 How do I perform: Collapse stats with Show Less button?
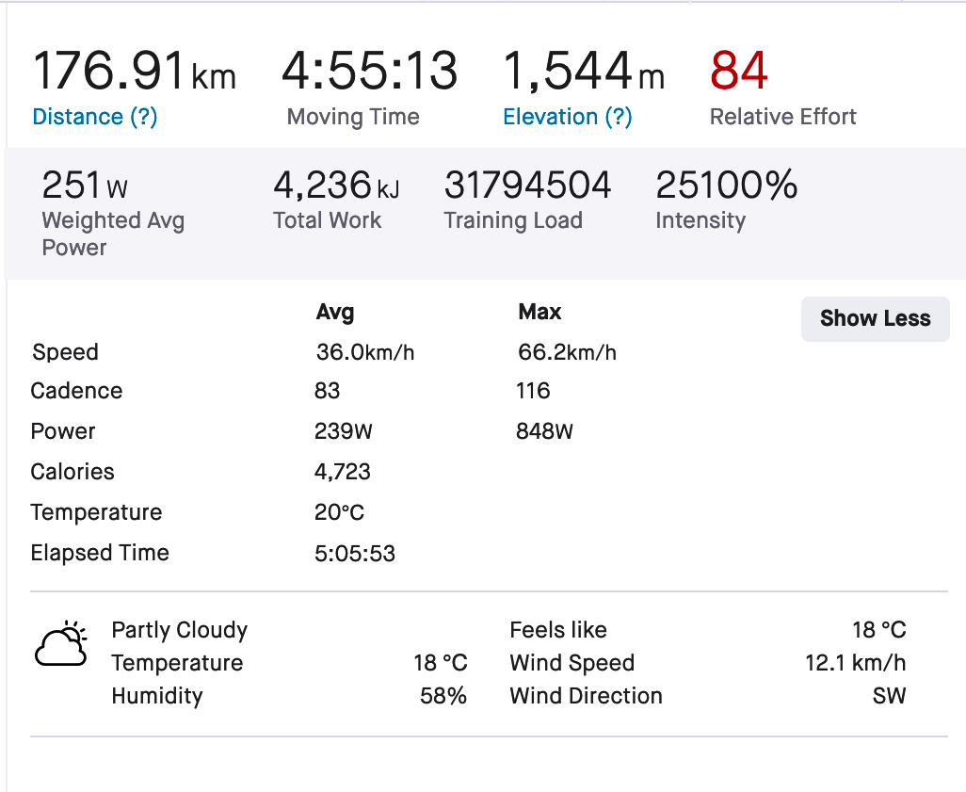tap(875, 318)
